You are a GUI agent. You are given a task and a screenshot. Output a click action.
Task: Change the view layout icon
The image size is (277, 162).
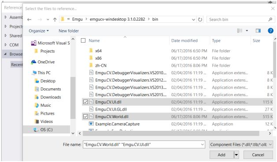point(240,31)
